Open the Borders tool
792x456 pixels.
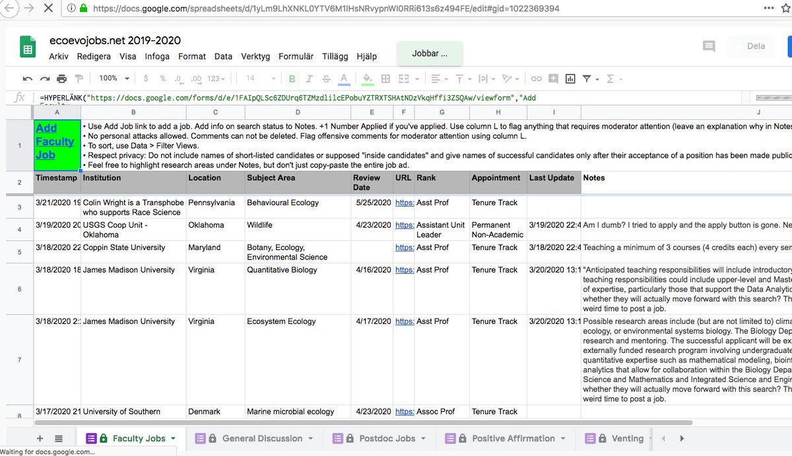pos(386,79)
